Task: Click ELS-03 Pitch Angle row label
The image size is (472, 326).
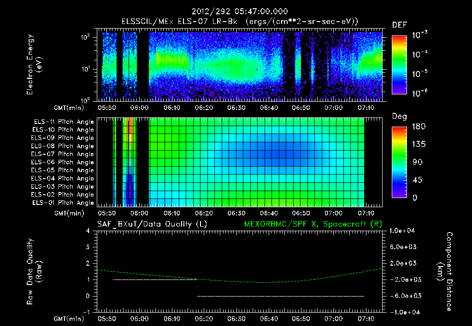Action: pyautogui.click(x=63, y=187)
